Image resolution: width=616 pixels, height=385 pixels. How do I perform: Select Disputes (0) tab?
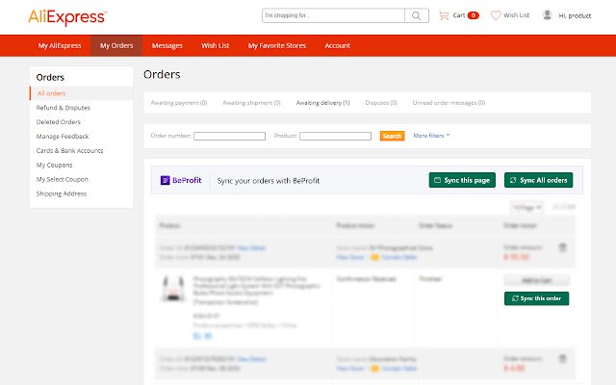coord(381,103)
